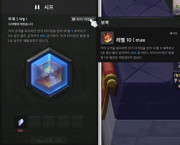Screen dimensions: 180x145
Task: Open the MAX 레벨 10 info button
Action: 83,19
